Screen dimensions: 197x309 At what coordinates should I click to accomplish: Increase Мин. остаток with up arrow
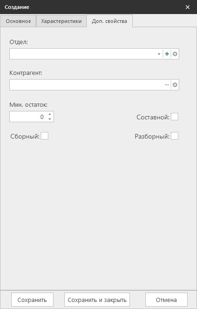(50, 114)
